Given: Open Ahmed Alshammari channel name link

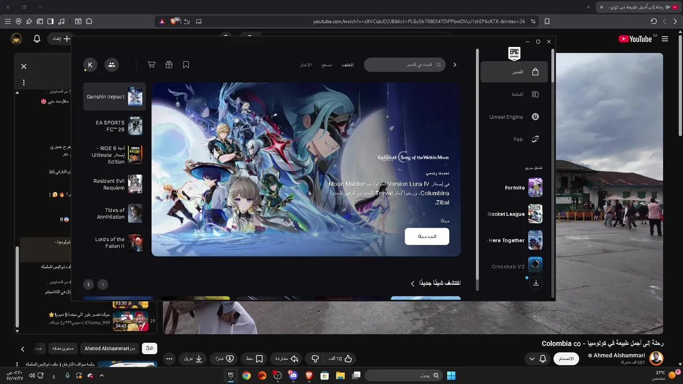Looking at the screenshot, I should [619, 356].
